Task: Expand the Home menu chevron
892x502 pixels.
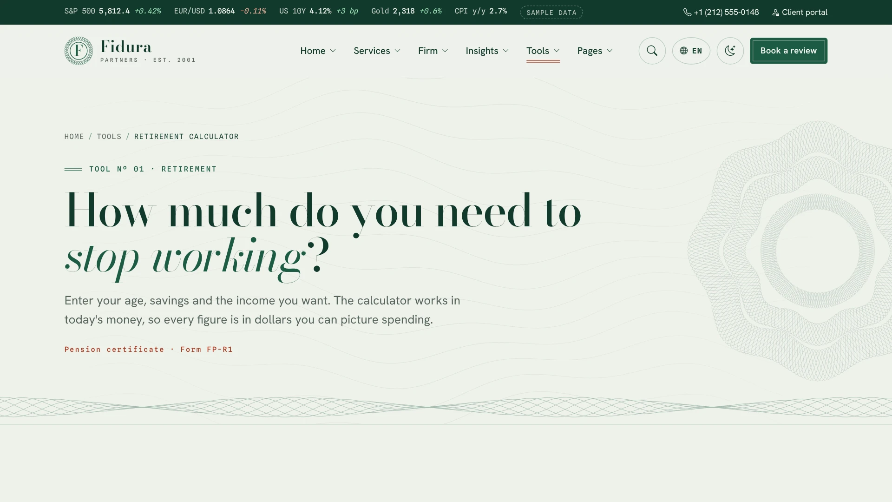Action: [x=333, y=51]
